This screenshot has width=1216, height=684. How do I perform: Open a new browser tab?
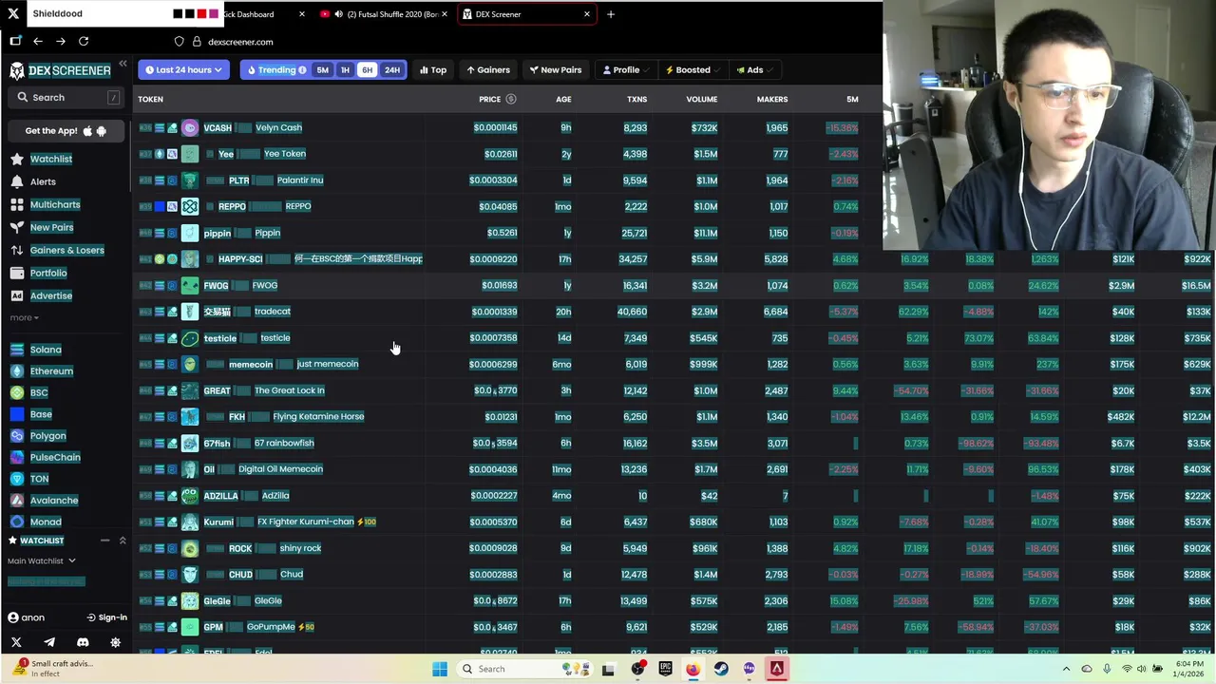click(611, 14)
